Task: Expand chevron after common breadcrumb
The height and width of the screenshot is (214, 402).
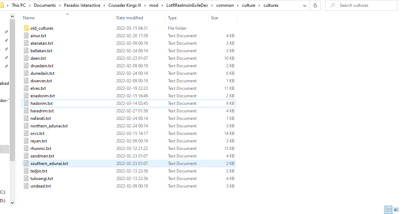Action: 238,5
